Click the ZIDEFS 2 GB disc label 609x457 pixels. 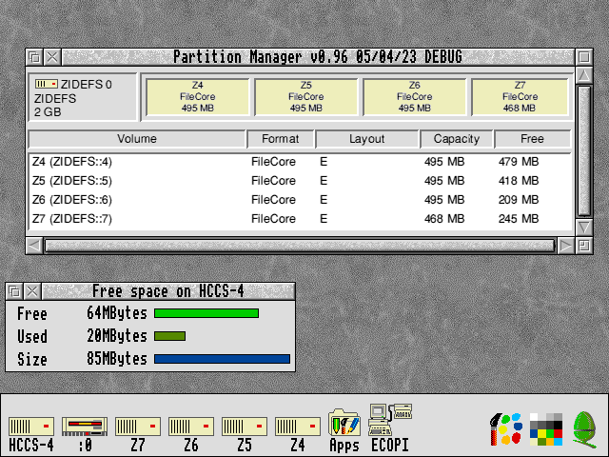pos(55,106)
